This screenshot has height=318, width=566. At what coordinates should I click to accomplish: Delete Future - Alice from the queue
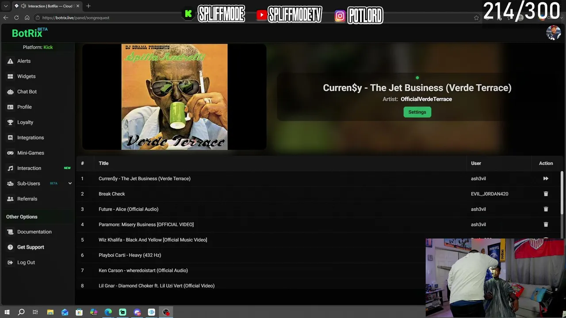(x=546, y=209)
